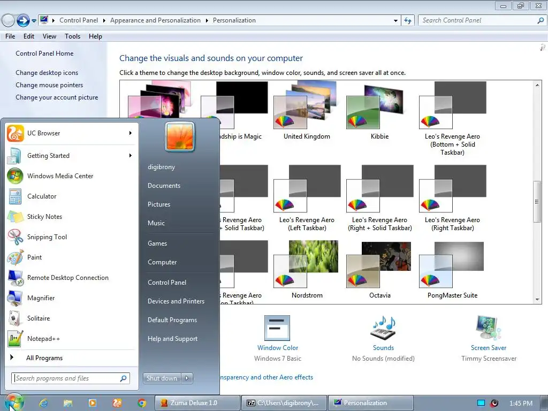
Task: Open the Edit menu
Action: pyautogui.click(x=29, y=36)
